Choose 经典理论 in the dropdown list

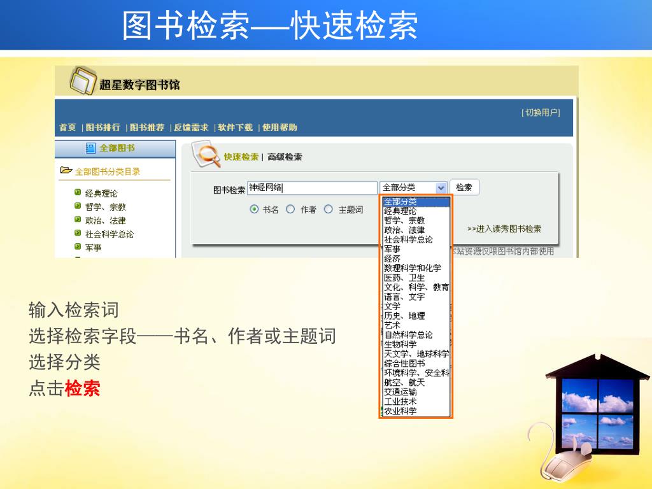[416, 211]
